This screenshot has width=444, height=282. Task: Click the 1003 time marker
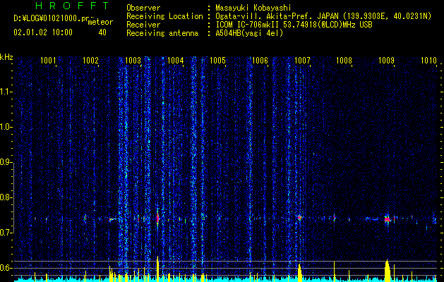pyautogui.click(x=133, y=60)
